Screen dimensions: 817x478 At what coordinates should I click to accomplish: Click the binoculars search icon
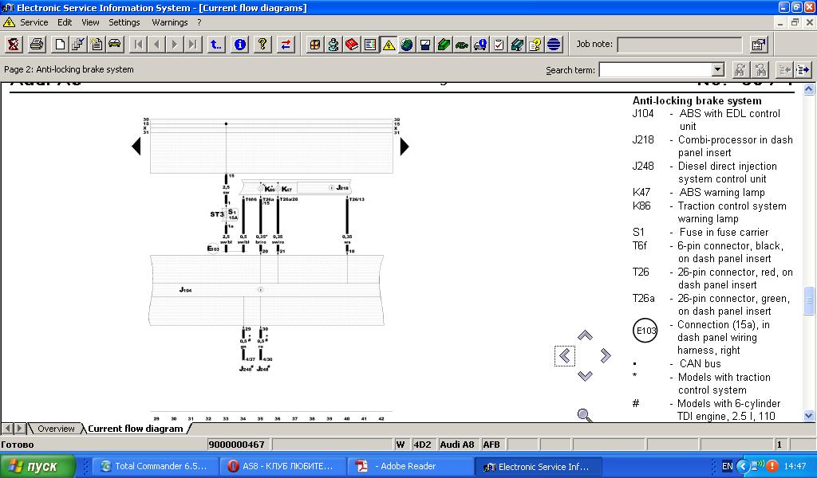[x=740, y=70]
